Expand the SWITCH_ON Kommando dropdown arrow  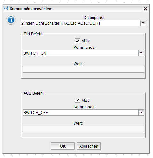[141, 53]
